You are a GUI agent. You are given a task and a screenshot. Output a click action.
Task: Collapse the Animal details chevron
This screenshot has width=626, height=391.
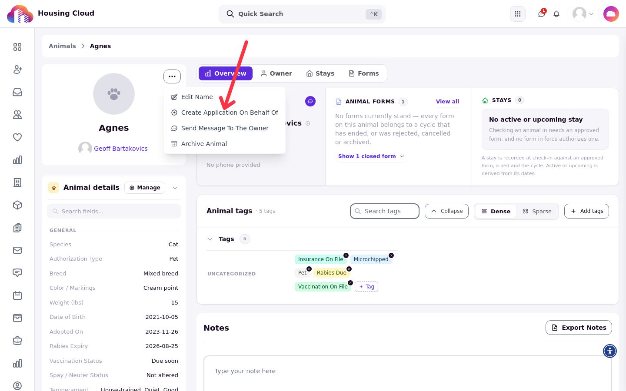[175, 188]
